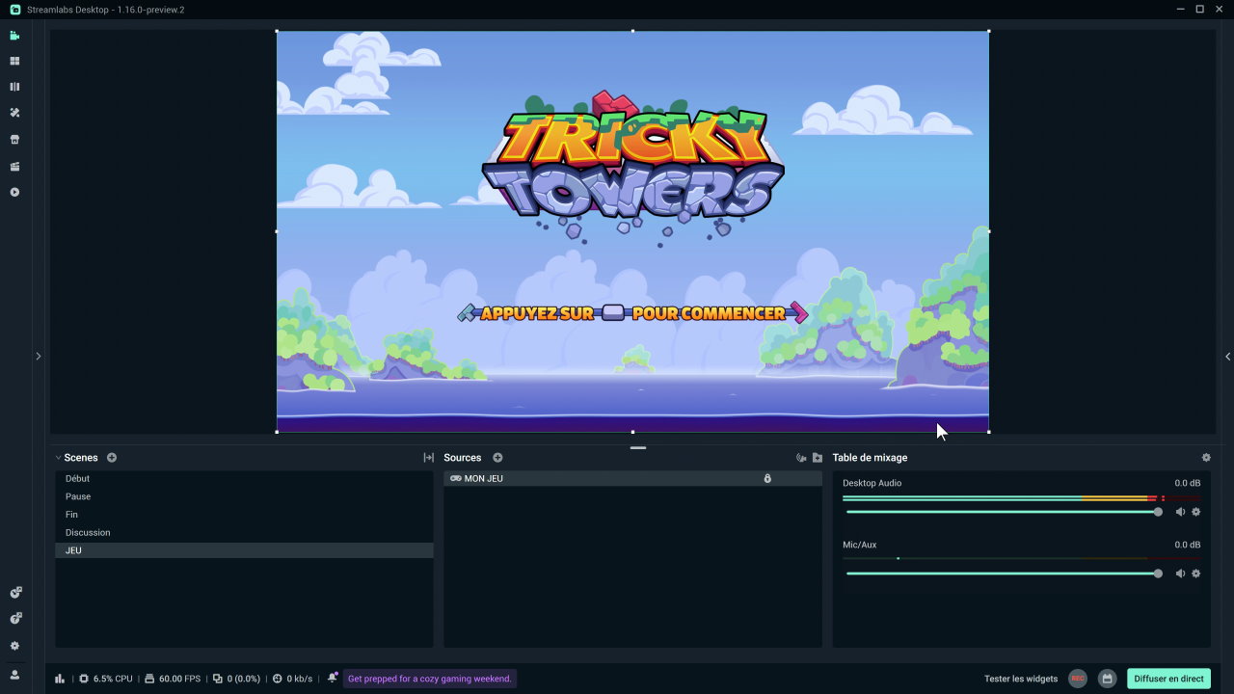The height and width of the screenshot is (694, 1234).
Task: Click the vertical columns icon in sidebar
Action: pyautogui.click(x=14, y=87)
